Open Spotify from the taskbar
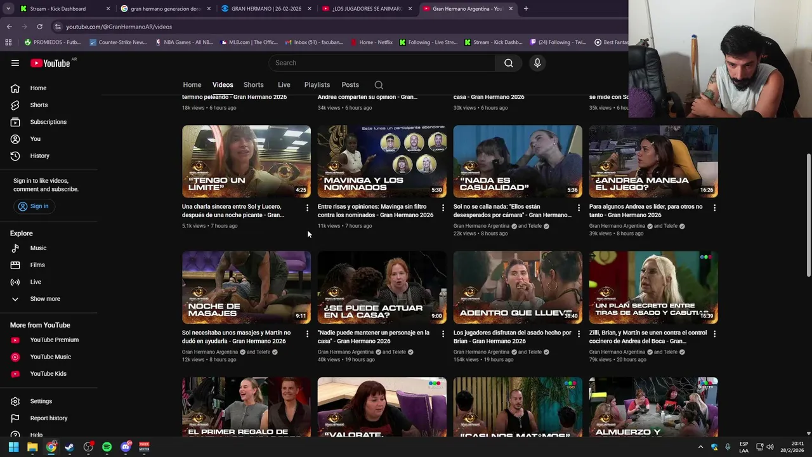This screenshot has width=812, height=457. pyautogui.click(x=107, y=447)
